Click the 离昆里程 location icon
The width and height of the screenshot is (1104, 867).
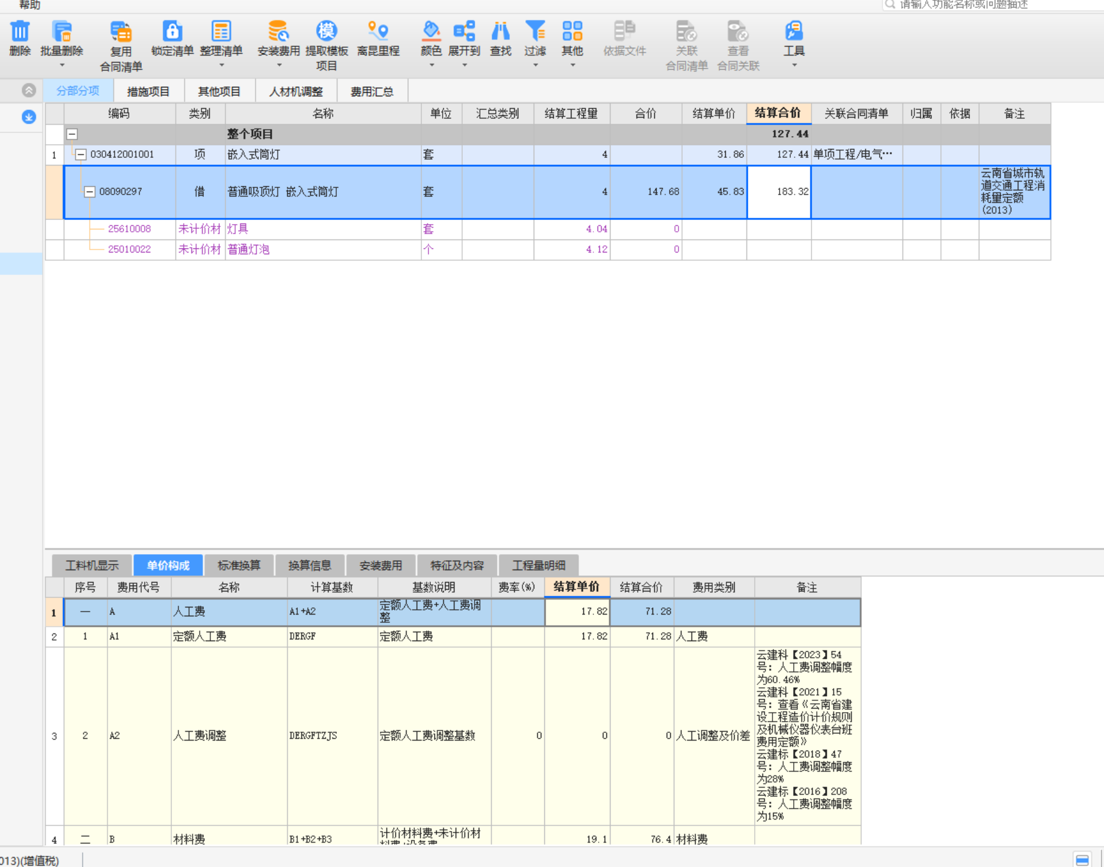378,31
